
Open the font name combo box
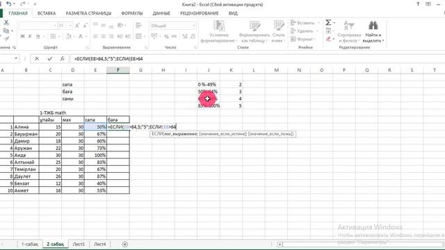(x=38, y=26)
